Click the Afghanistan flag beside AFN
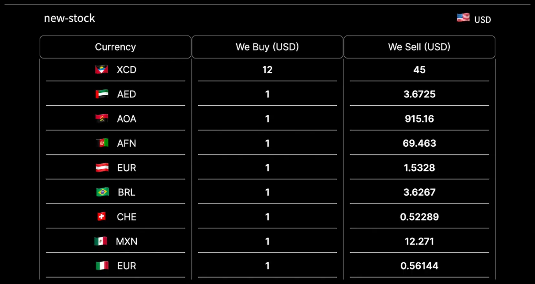 102,143
